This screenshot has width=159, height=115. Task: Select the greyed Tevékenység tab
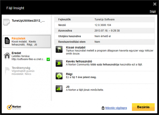pos(27,71)
